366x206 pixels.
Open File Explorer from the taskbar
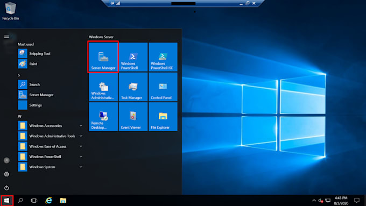[x=63, y=201]
